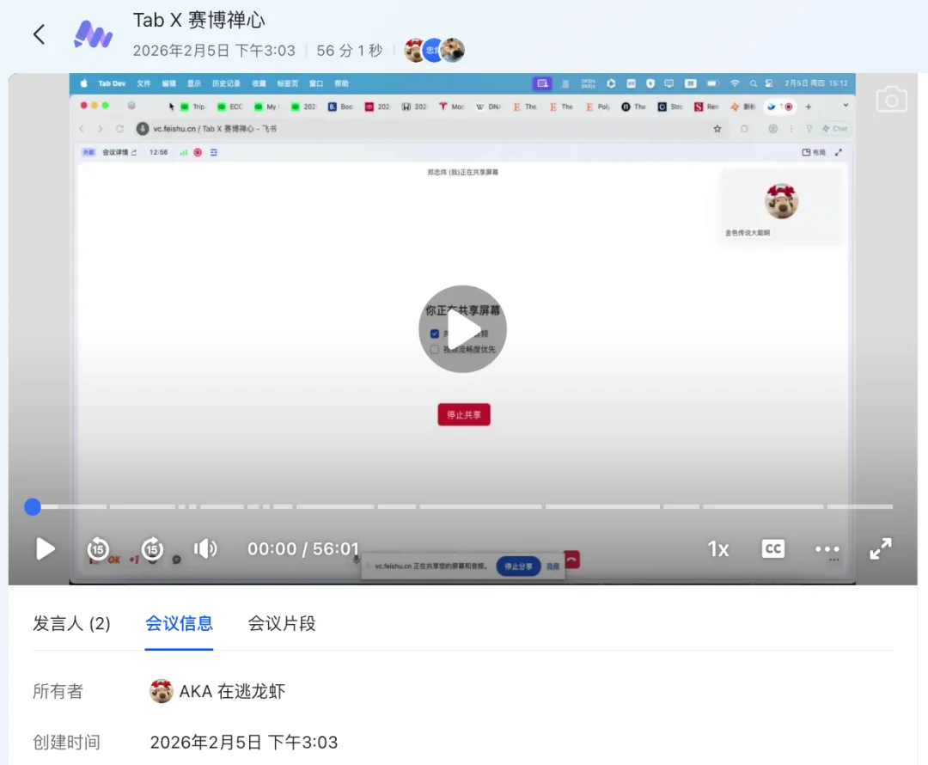Click the rewind 15 seconds icon
The width and height of the screenshot is (928, 765).
[x=98, y=549]
